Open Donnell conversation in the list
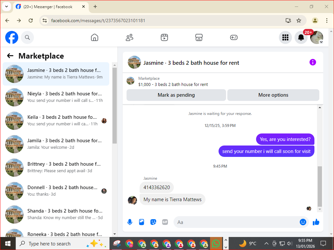 (56, 191)
